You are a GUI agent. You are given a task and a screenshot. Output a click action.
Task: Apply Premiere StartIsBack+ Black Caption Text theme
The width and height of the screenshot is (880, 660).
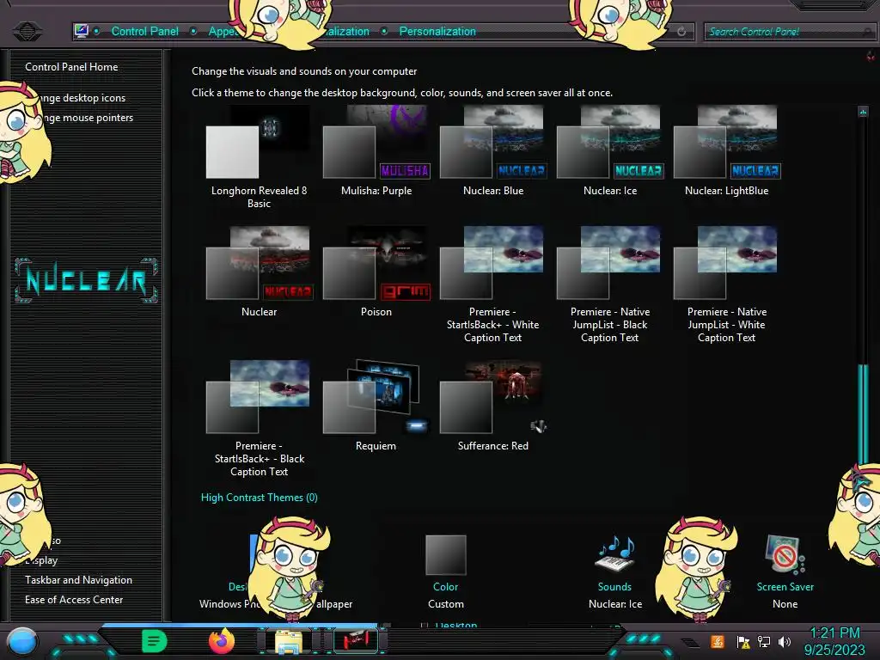tap(259, 419)
